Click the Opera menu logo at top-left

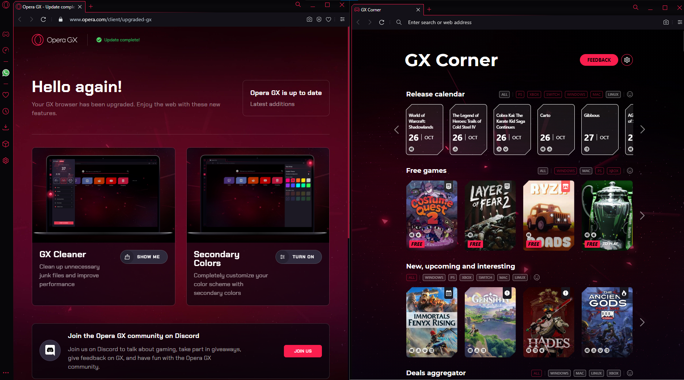(x=6, y=5)
